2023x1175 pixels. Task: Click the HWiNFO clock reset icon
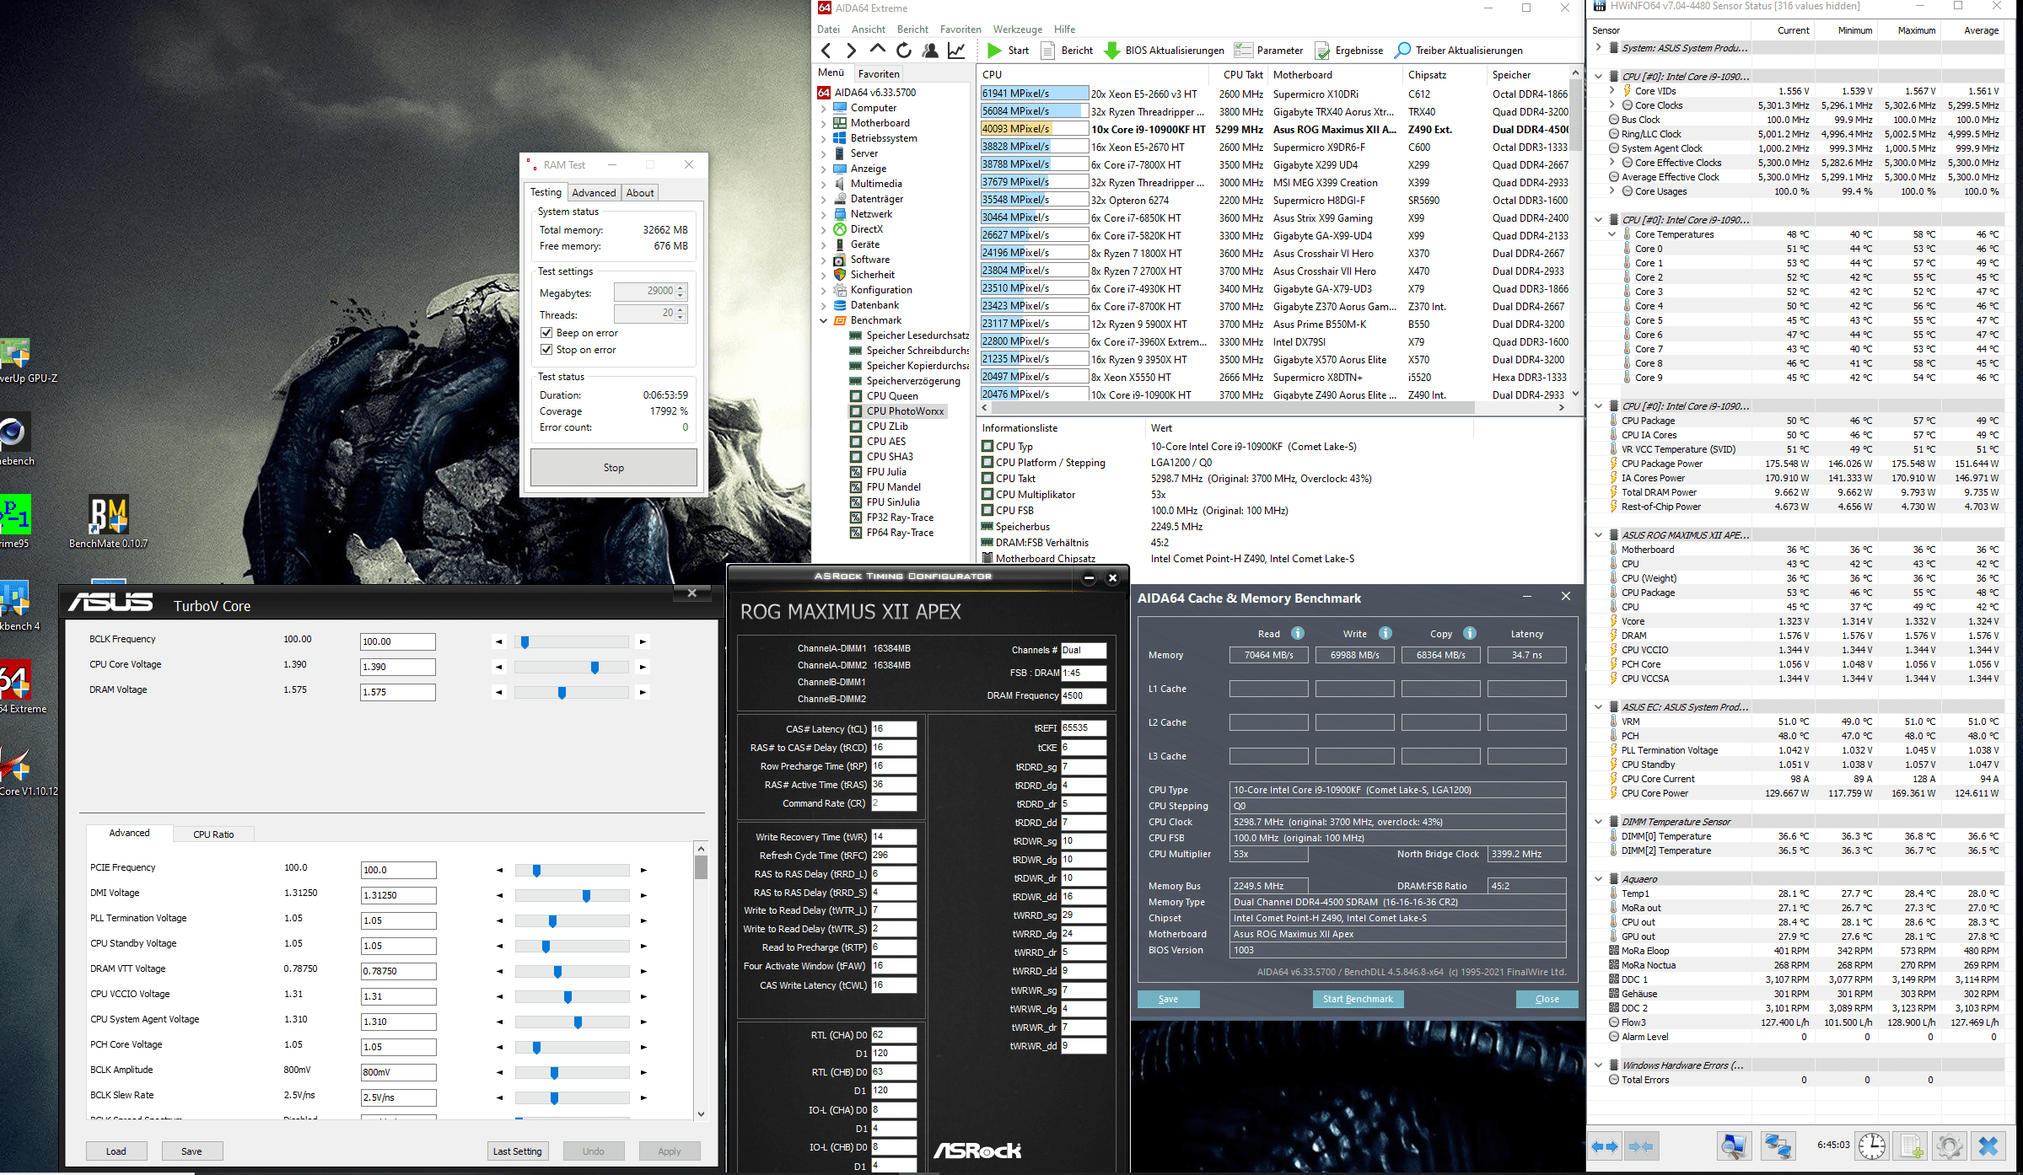[x=1872, y=1146]
